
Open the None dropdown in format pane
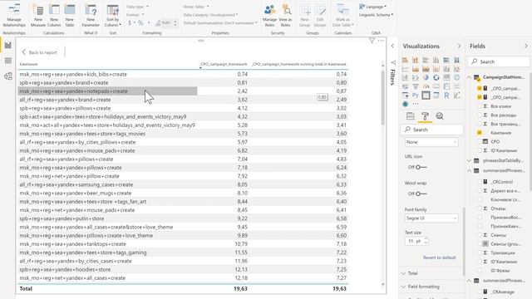point(431,142)
